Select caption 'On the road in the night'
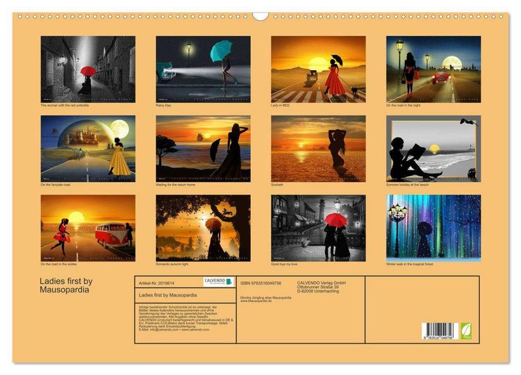 pyautogui.click(x=403, y=106)
